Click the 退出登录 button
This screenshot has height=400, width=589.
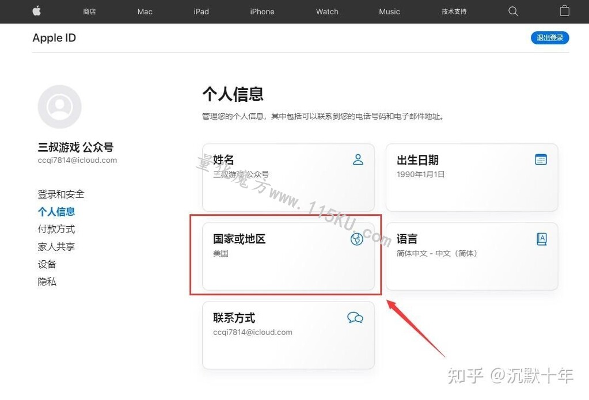tap(550, 37)
